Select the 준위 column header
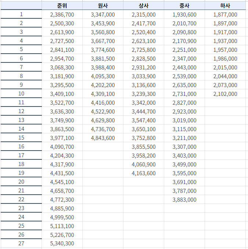Screen dimensions: 248x249 pyautogui.click(x=62, y=6)
